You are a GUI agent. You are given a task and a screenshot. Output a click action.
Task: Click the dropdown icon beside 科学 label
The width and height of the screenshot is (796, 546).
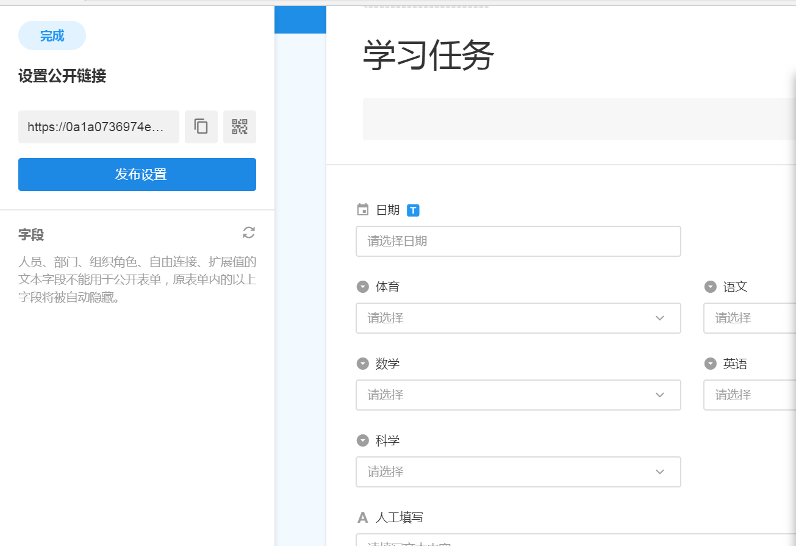(x=363, y=440)
